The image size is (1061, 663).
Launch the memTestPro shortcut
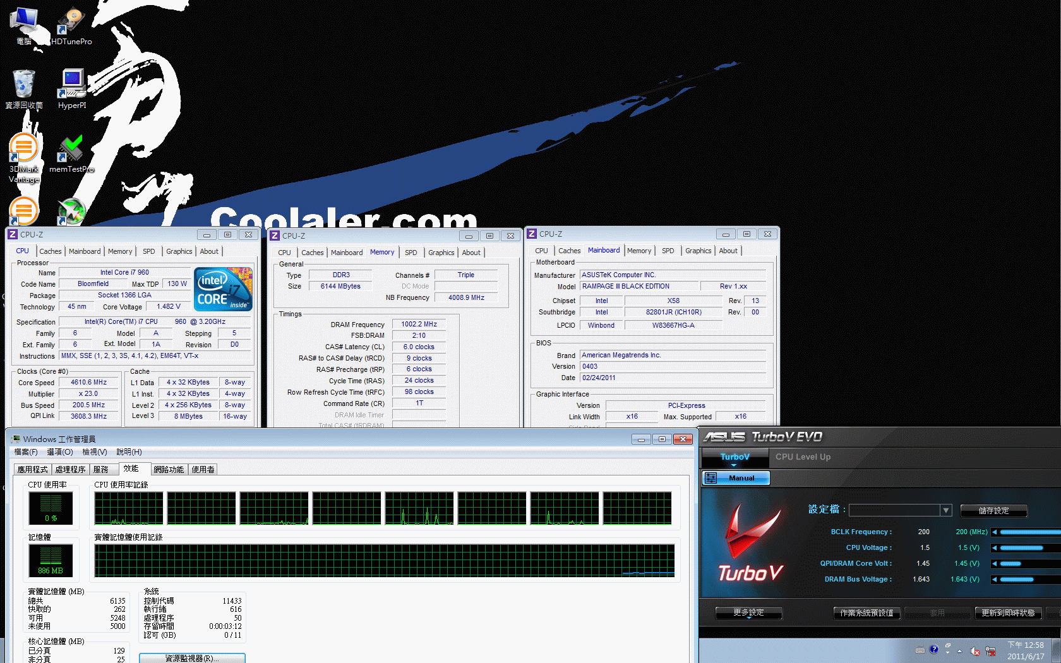point(71,153)
